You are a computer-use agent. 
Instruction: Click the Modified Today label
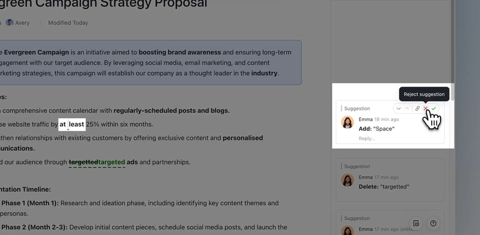click(68, 23)
